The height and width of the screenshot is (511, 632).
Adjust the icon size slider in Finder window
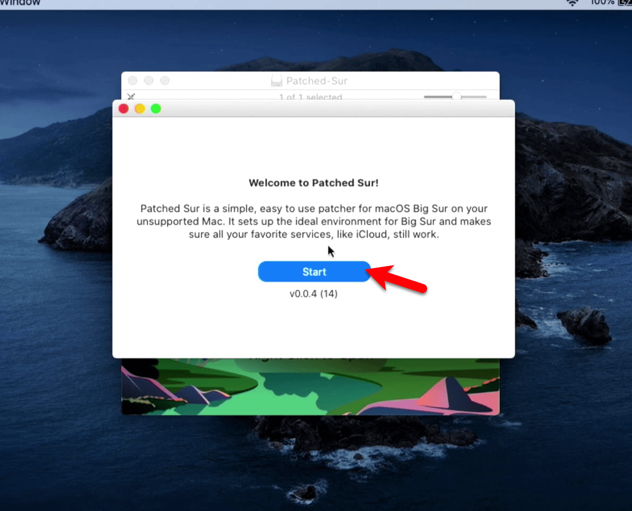[456, 97]
